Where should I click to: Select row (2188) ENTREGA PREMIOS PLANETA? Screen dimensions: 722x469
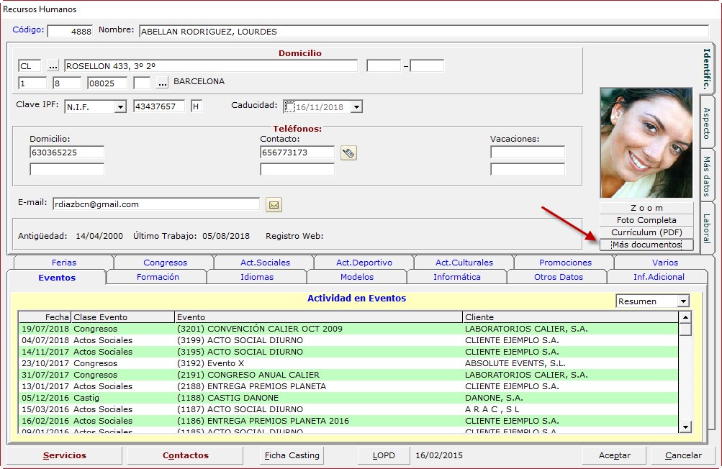(348, 386)
